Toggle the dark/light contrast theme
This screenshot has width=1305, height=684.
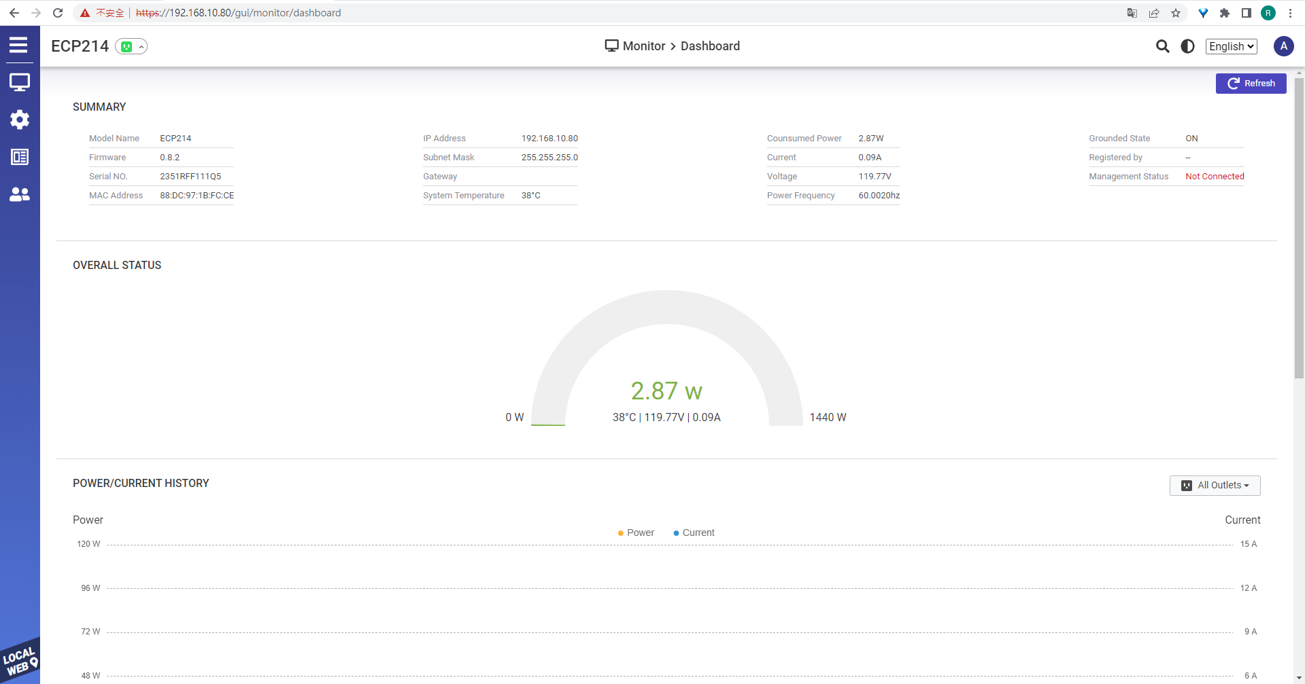1187,46
